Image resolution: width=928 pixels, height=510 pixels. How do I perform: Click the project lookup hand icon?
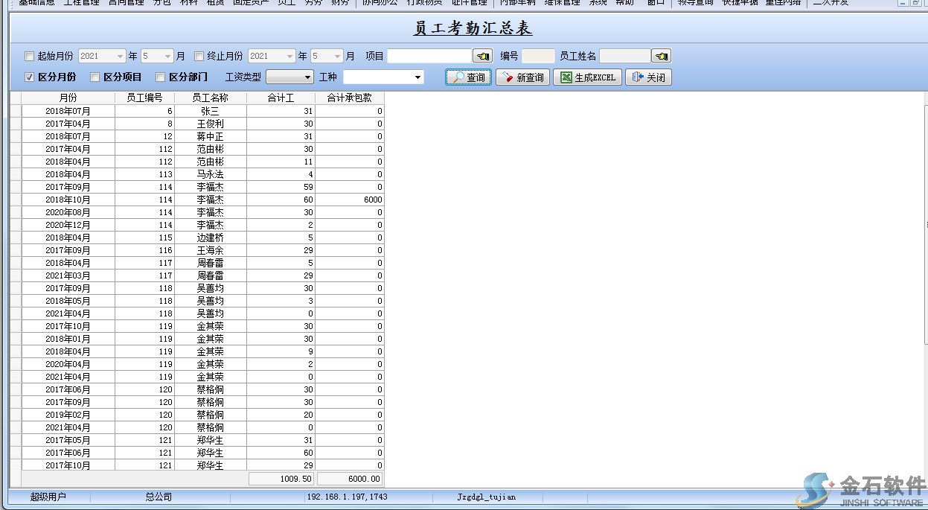pyautogui.click(x=482, y=56)
